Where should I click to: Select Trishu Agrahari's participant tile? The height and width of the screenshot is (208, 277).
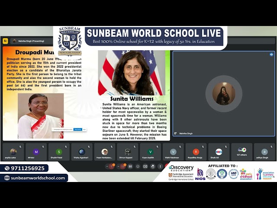pos(82,152)
